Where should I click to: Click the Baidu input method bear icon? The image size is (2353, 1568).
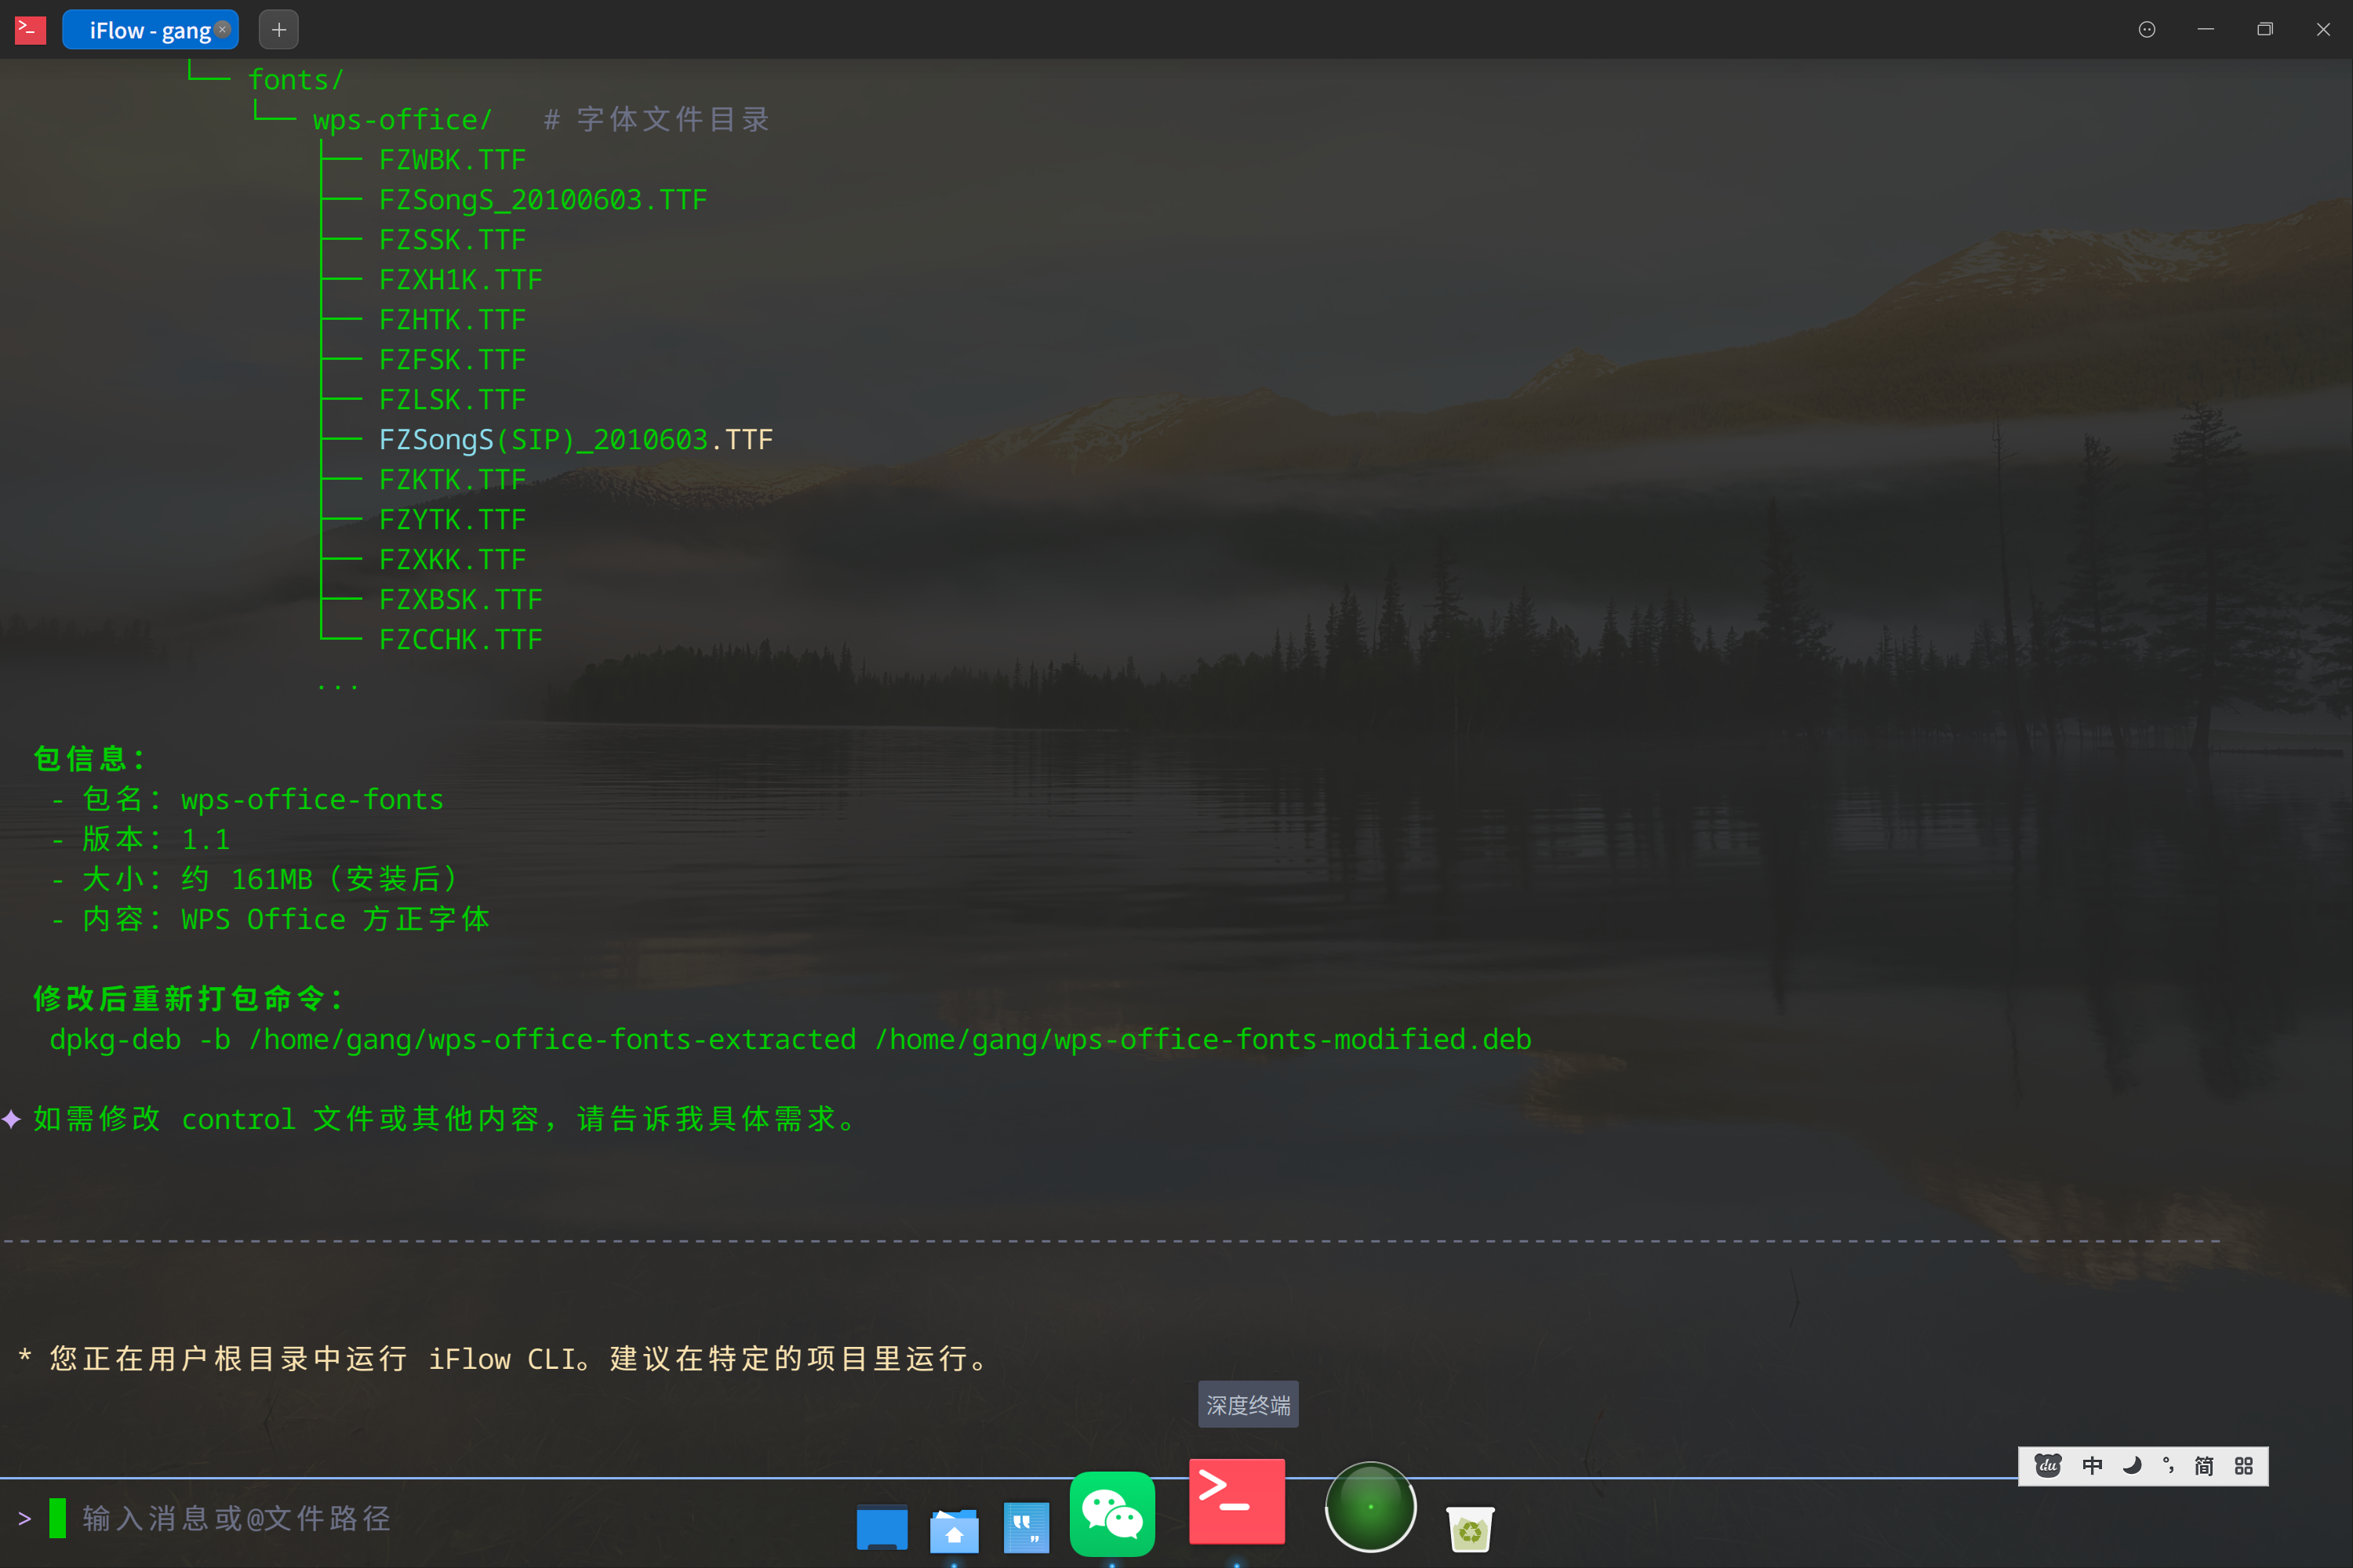(x=2047, y=1466)
